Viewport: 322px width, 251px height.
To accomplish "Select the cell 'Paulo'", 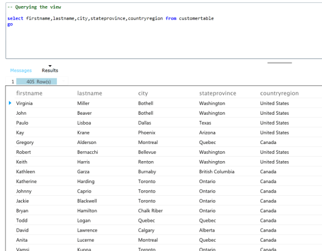I will [22, 123].
